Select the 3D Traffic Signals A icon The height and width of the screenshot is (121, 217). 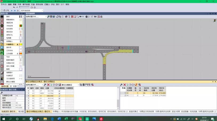tap(2, 79)
